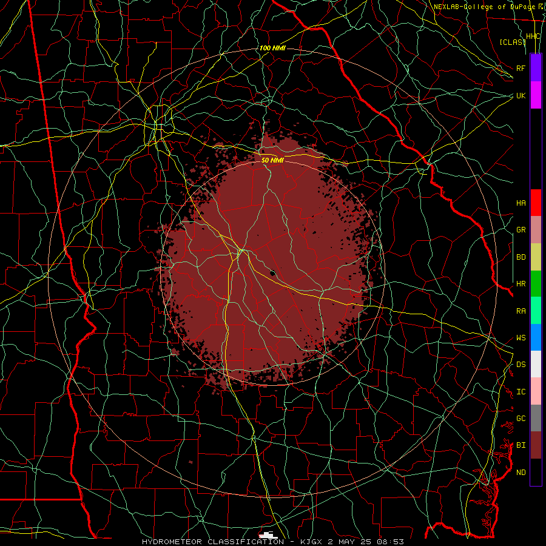Click the 'IC' legend label

coord(521,392)
